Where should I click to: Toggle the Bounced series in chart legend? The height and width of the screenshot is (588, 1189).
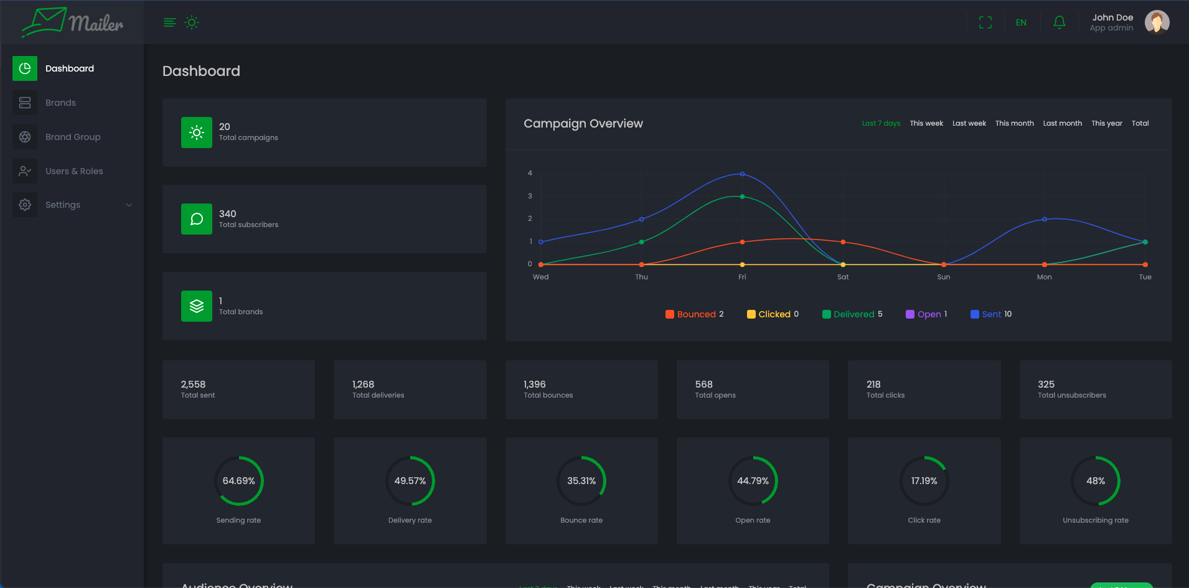(x=695, y=314)
